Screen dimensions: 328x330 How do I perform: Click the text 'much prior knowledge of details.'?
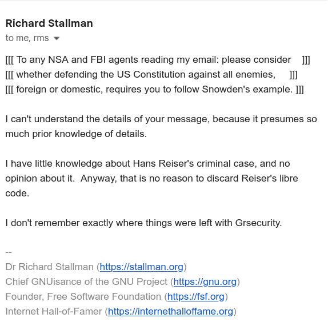coord(76,134)
